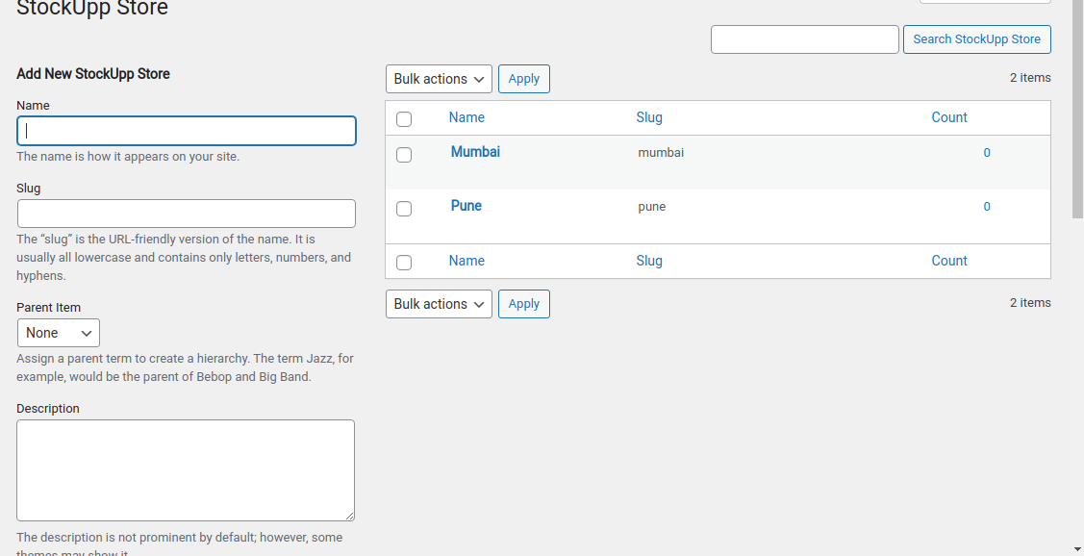The height and width of the screenshot is (556, 1084).
Task: Click the store search text box
Action: (x=804, y=39)
